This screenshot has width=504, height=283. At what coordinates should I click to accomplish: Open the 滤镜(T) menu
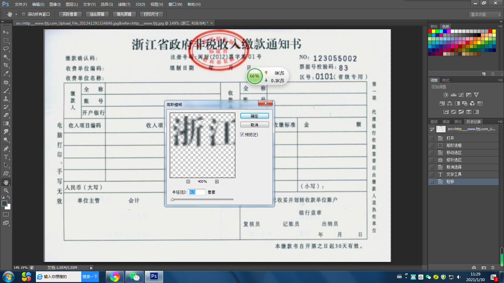124,4
